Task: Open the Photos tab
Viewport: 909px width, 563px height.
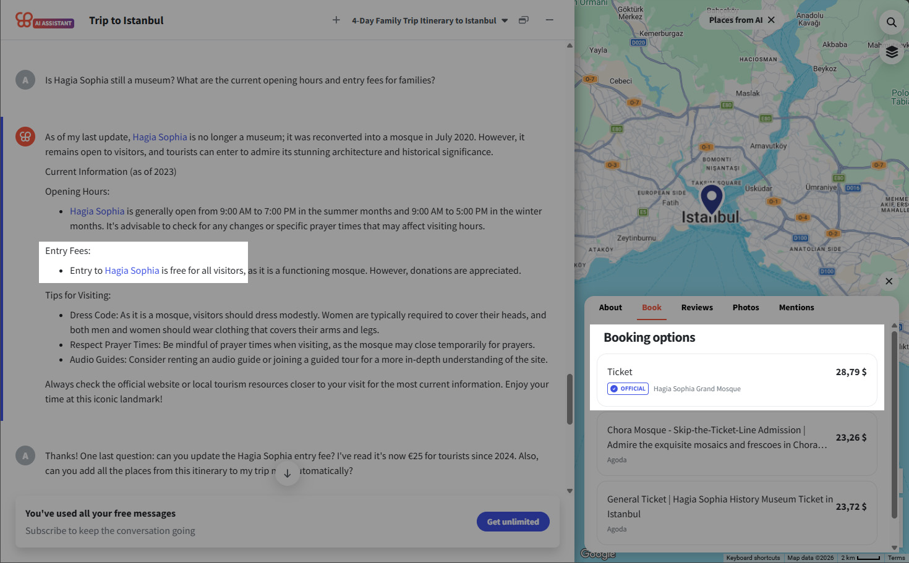Action: (x=745, y=307)
